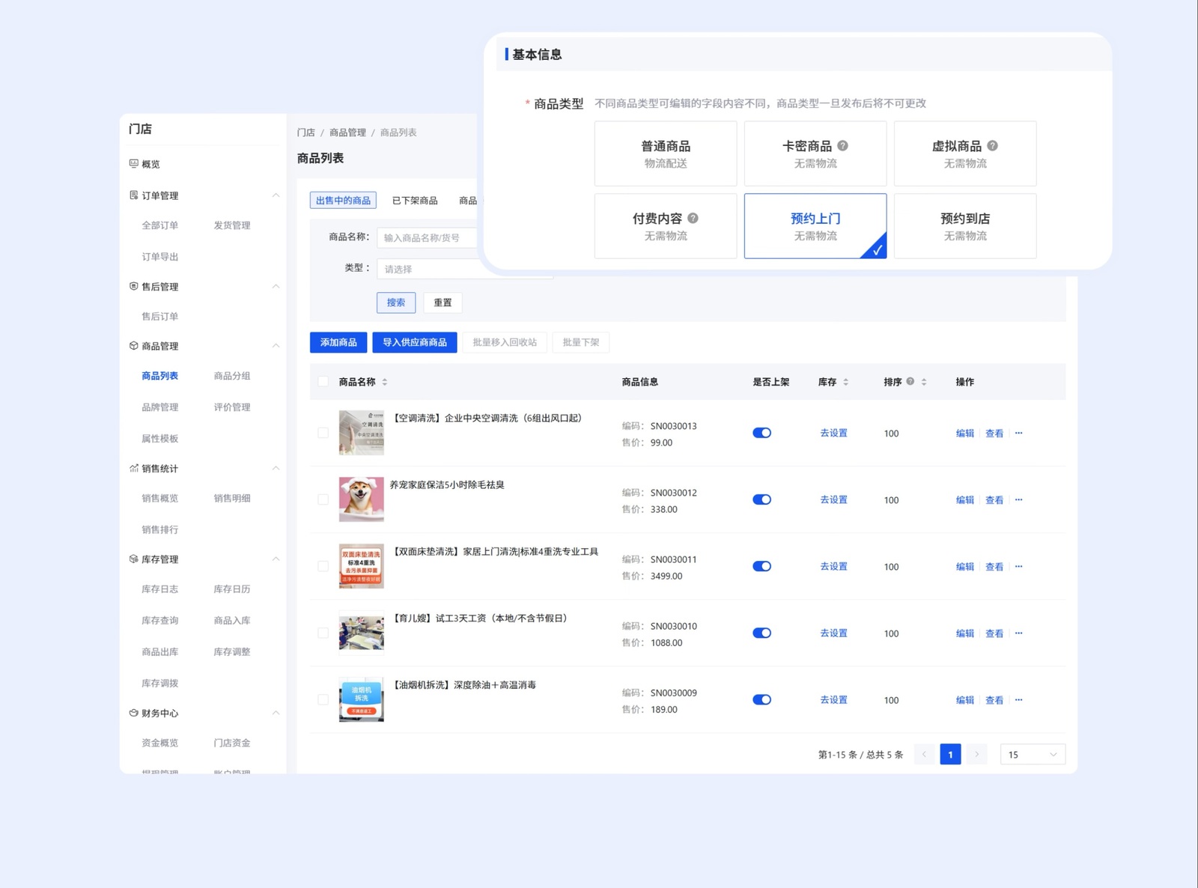Click 去设置 link for 油烟机拆洗 product
The image size is (1198, 888).
coord(833,699)
